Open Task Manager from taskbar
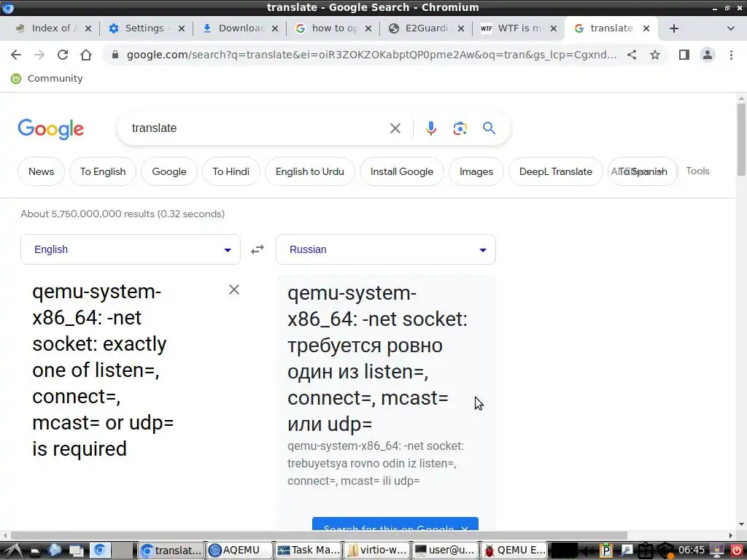The image size is (747, 560). coord(309,551)
